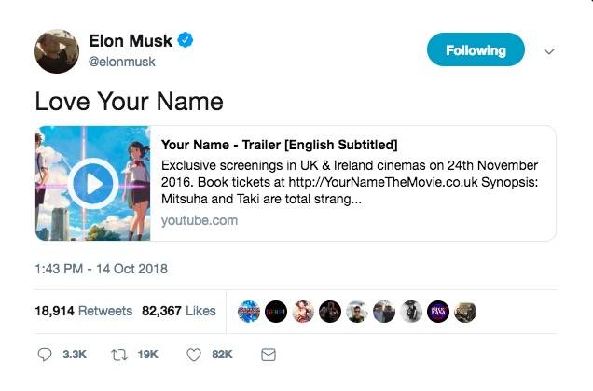The image size is (593, 391).
Task: Click the envelope direct message icon
Action: (x=268, y=355)
